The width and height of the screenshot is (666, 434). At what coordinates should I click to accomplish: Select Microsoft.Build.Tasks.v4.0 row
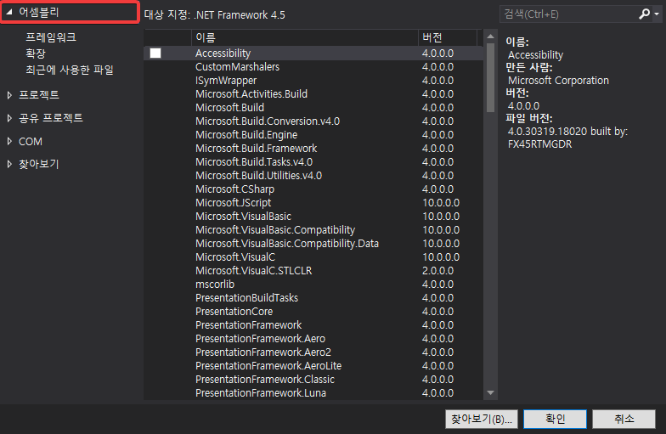(313, 161)
